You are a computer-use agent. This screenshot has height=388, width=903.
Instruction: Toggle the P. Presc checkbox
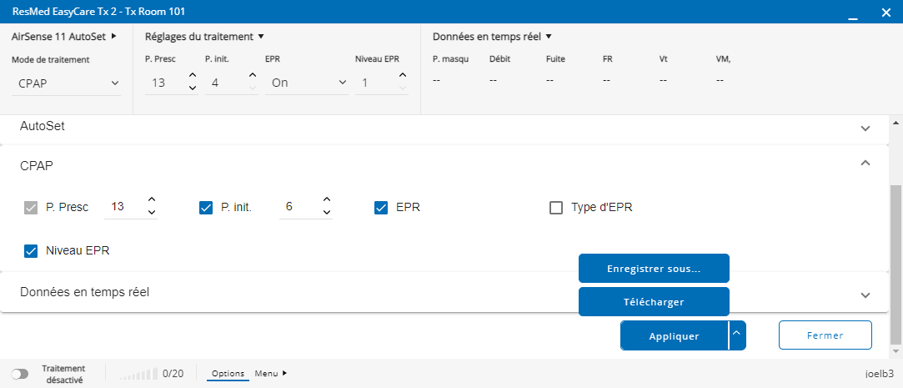(x=31, y=208)
